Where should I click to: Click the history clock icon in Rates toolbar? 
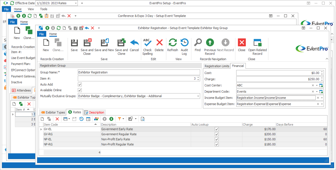(81, 119)
